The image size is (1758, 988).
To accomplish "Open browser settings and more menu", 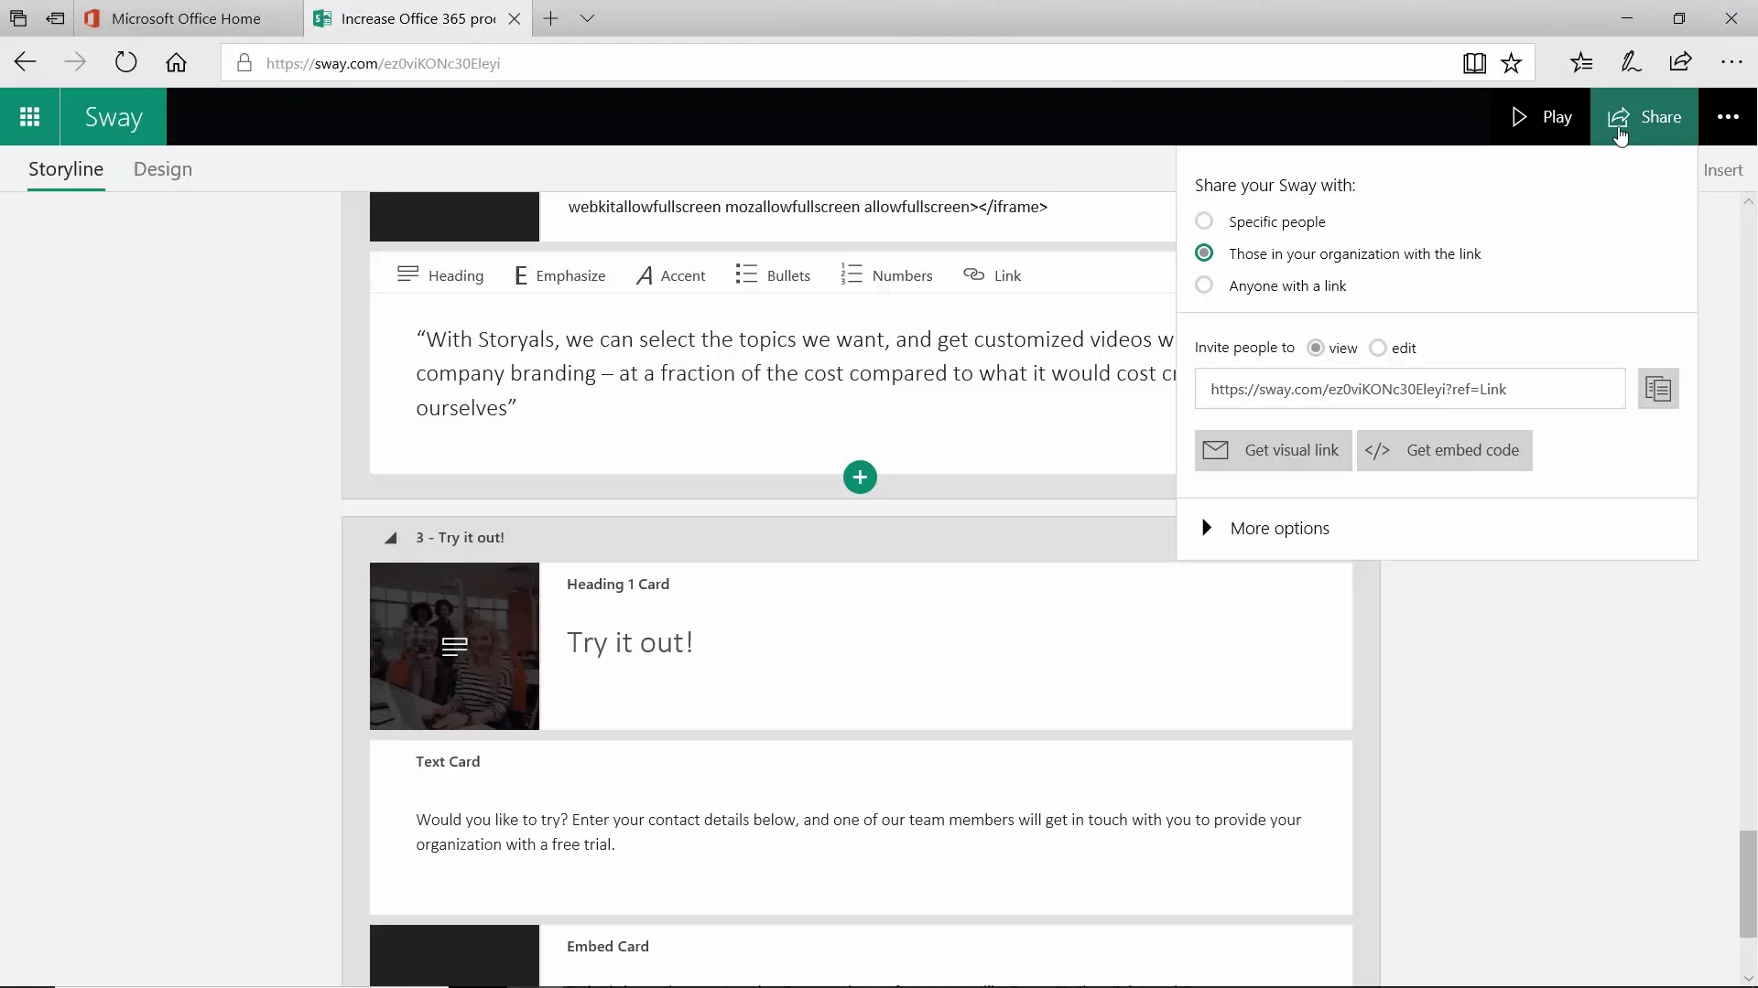I will tap(1731, 62).
